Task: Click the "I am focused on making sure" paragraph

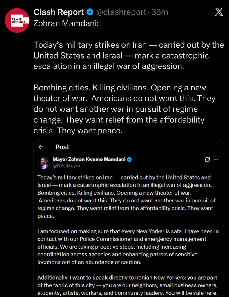Action: point(128,247)
